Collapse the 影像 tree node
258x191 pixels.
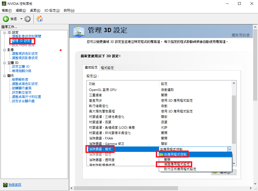coord(4,50)
